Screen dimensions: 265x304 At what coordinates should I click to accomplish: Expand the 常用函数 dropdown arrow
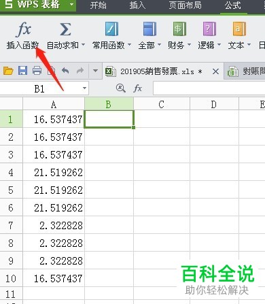pyautogui.click(x=129, y=45)
